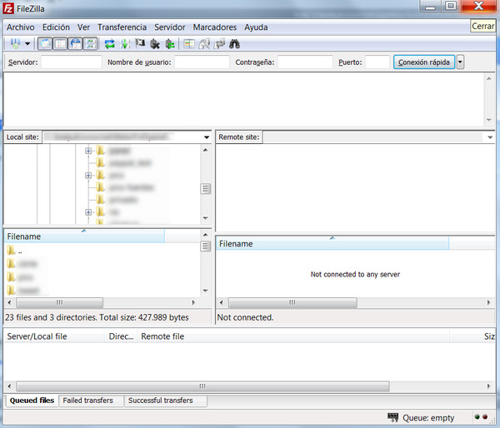Click the green activity LED indicator
Screen dimensions: 500x428
pyautogui.click(x=477, y=417)
